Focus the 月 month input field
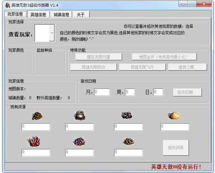This screenshot has height=173, width=215. tap(102, 92)
